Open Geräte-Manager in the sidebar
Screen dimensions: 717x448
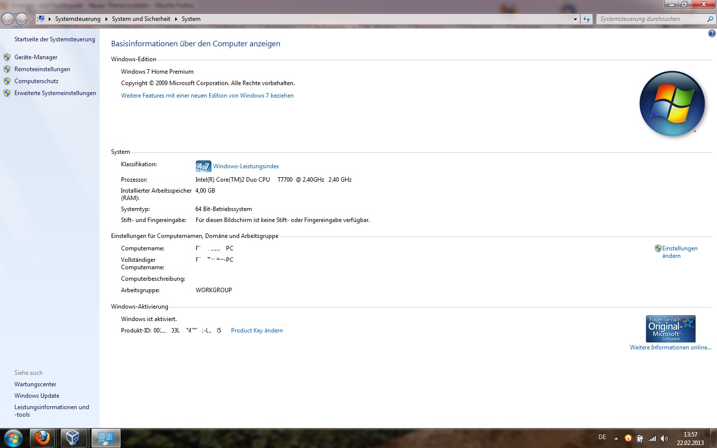[x=36, y=57]
